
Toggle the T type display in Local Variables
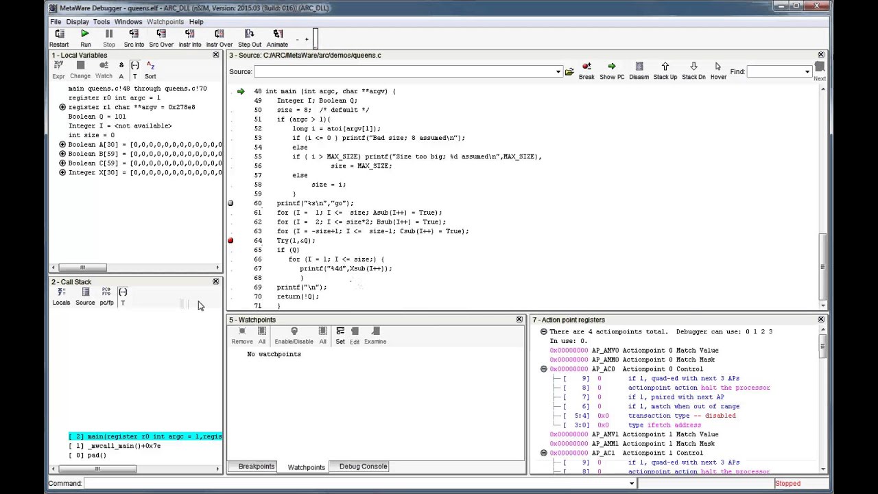(135, 70)
